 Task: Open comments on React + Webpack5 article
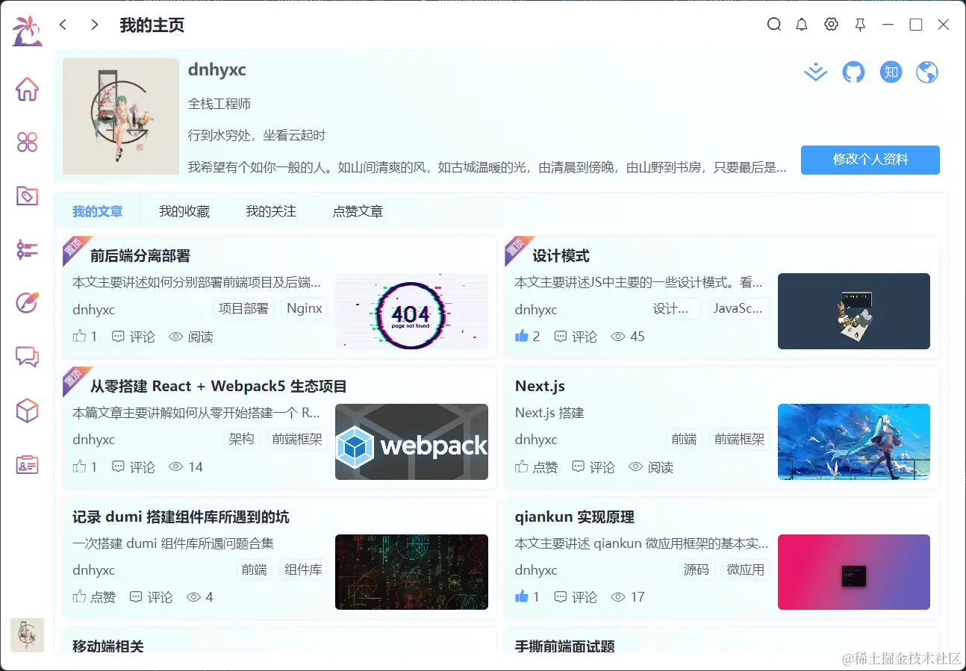134,467
